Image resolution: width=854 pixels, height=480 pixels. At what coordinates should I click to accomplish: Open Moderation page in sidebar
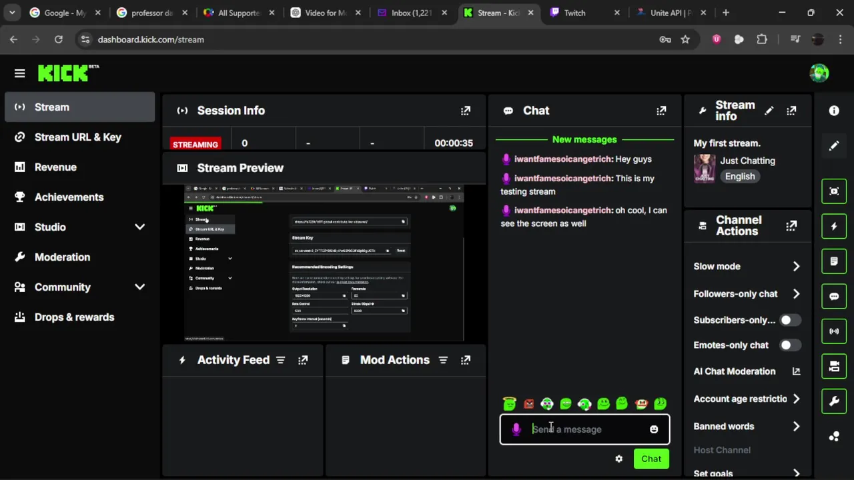79,257
